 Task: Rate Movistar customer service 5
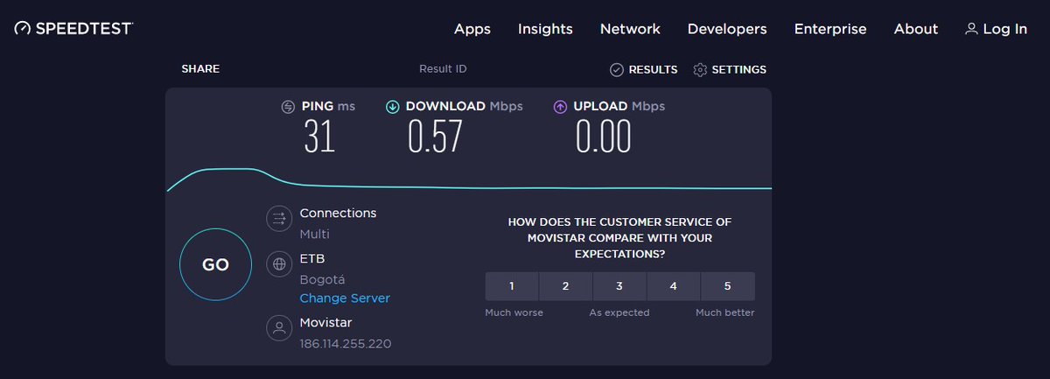(728, 286)
